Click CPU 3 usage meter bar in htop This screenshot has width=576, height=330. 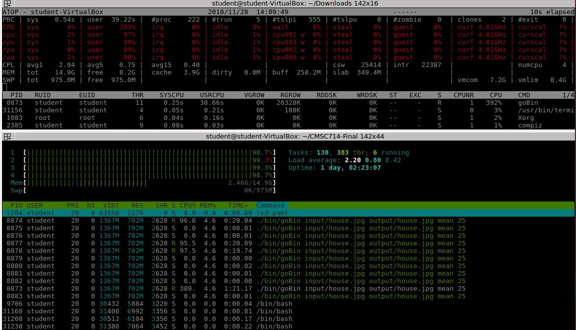(x=149, y=168)
